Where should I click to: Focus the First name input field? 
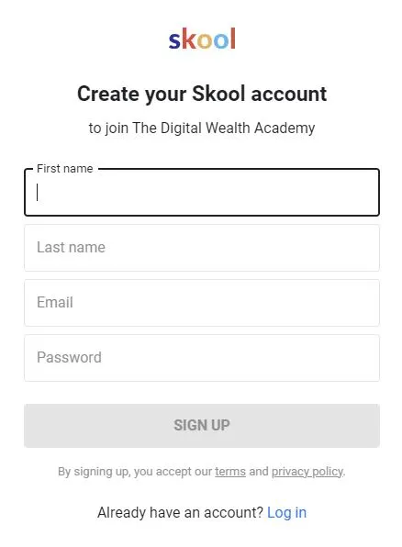pyautogui.click(x=202, y=192)
